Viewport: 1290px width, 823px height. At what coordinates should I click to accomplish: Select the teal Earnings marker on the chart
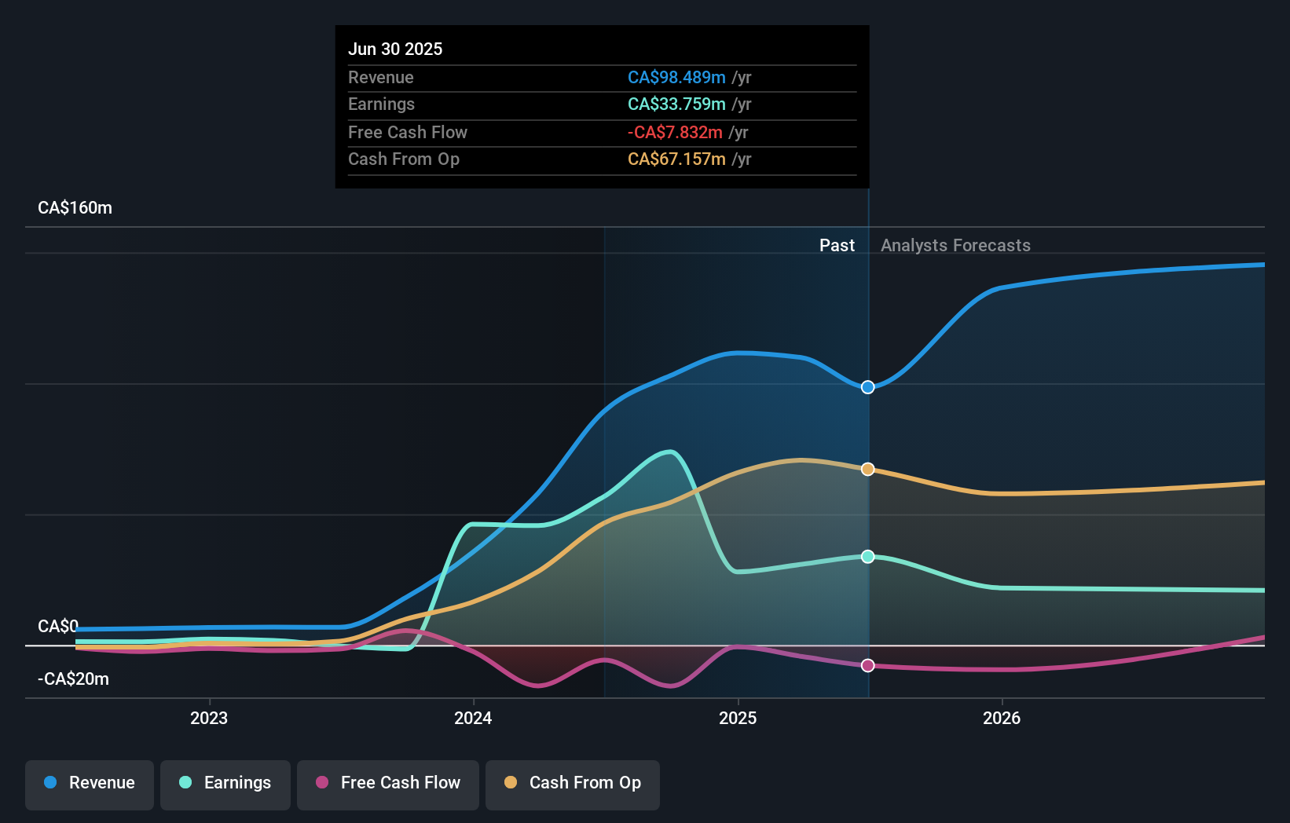point(867,557)
